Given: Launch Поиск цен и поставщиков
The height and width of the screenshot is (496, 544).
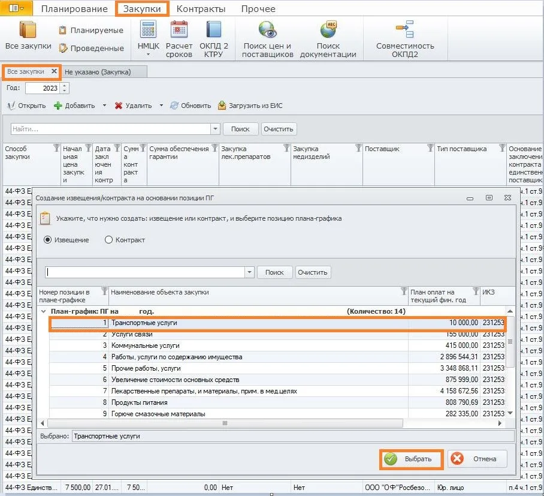Looking at the screenshot, I should 267,29.
